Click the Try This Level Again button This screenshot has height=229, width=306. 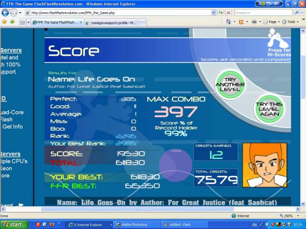269,109
